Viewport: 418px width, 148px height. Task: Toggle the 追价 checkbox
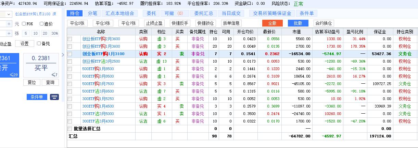[41, 24]
